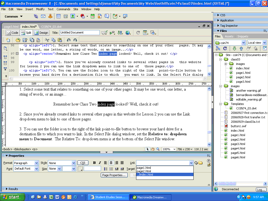Select ../index.html from Link list
Screen dimensions: 268x201
(x=165, y=175)
